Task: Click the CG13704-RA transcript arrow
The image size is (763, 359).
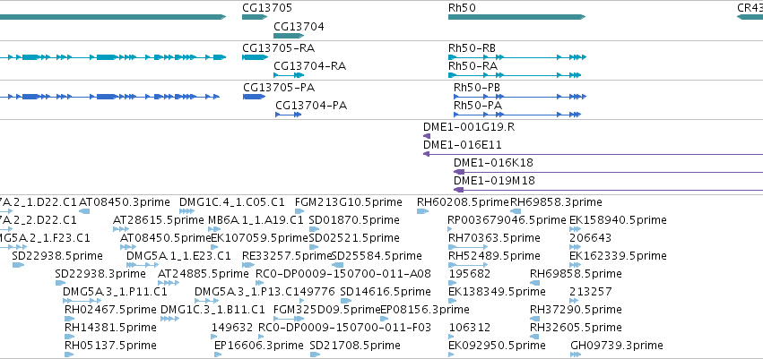Action: pyautogui.click(x=289, y=75)
